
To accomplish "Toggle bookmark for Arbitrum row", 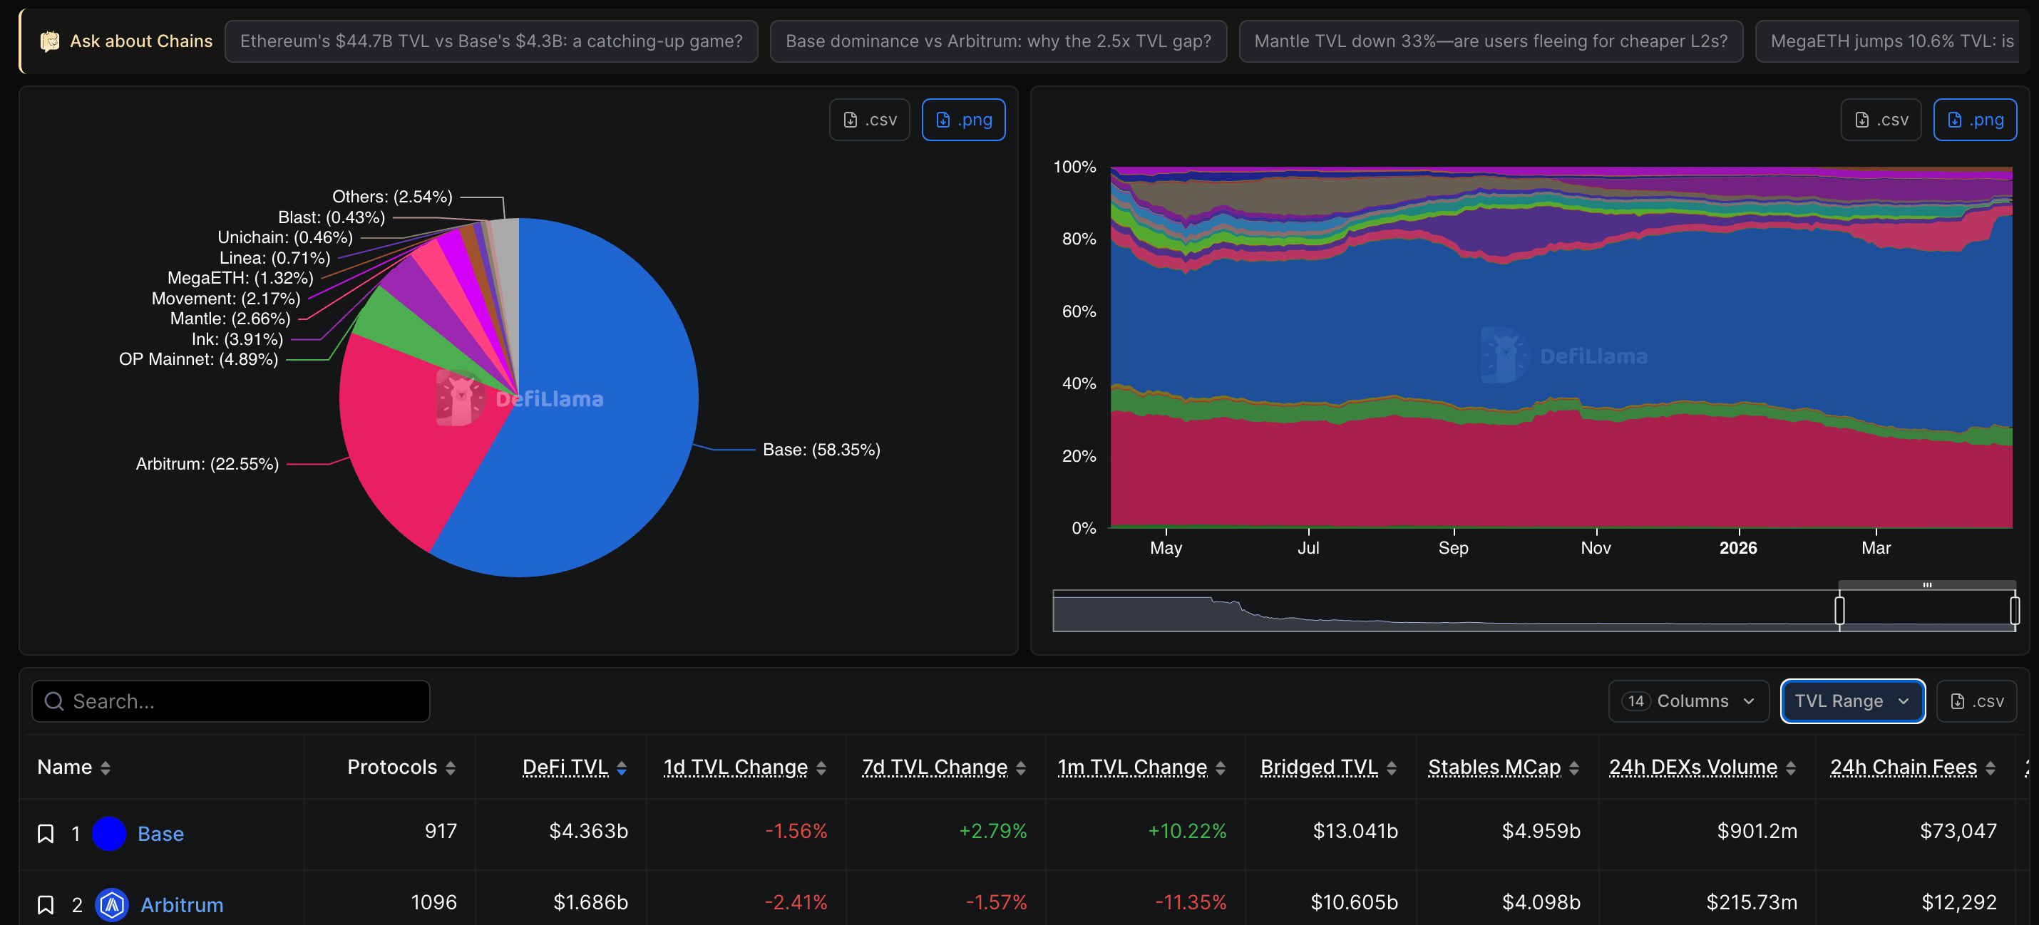I will [x=46, y=904].
